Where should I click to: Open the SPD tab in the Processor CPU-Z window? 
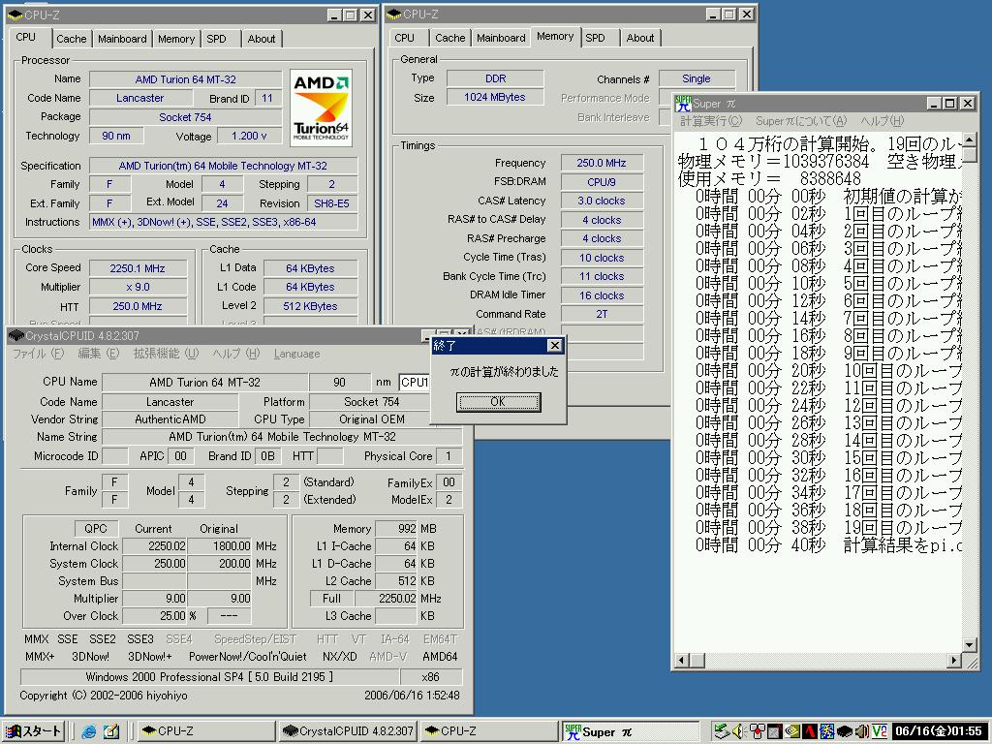click(x=216, y=39)
